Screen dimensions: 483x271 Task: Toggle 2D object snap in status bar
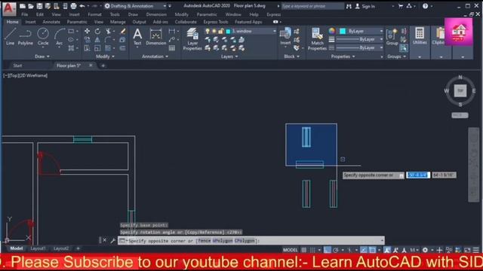pos(372,250)
